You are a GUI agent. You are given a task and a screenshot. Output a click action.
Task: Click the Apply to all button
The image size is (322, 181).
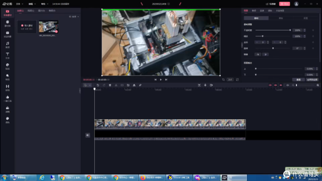[312, 79]
